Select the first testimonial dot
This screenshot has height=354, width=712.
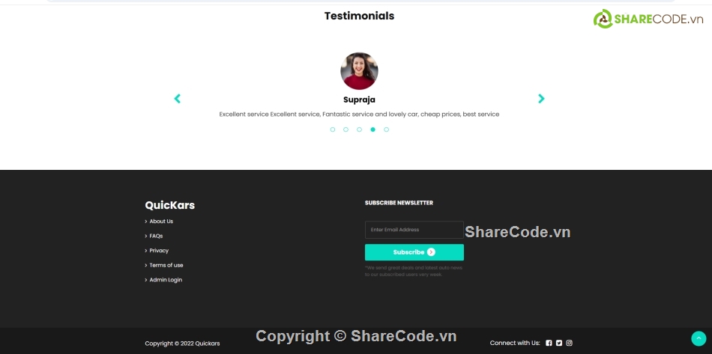(x=333, y=129)
